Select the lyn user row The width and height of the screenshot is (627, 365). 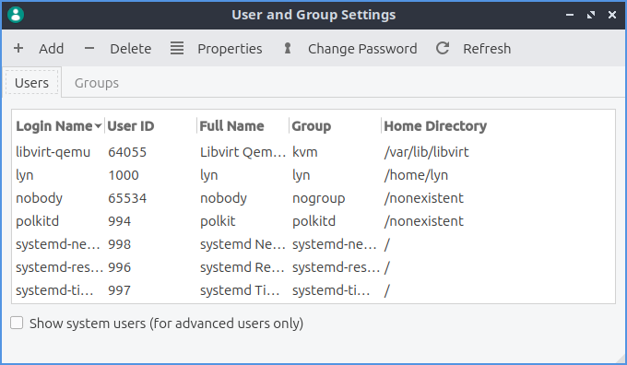coord(313,175)
